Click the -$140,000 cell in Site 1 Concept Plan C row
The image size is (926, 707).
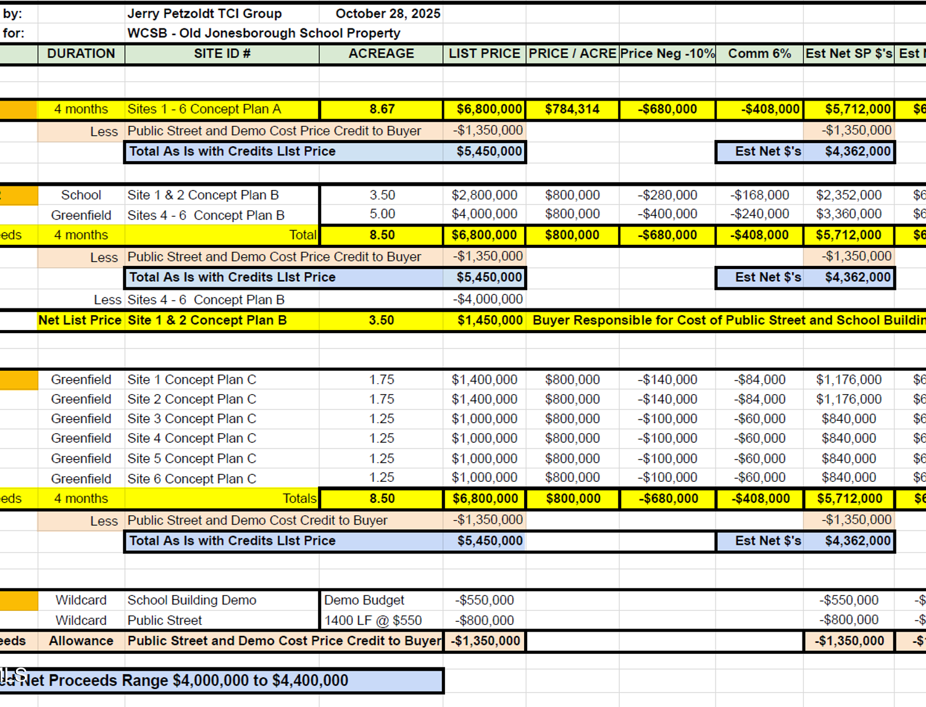pos(667,379)
